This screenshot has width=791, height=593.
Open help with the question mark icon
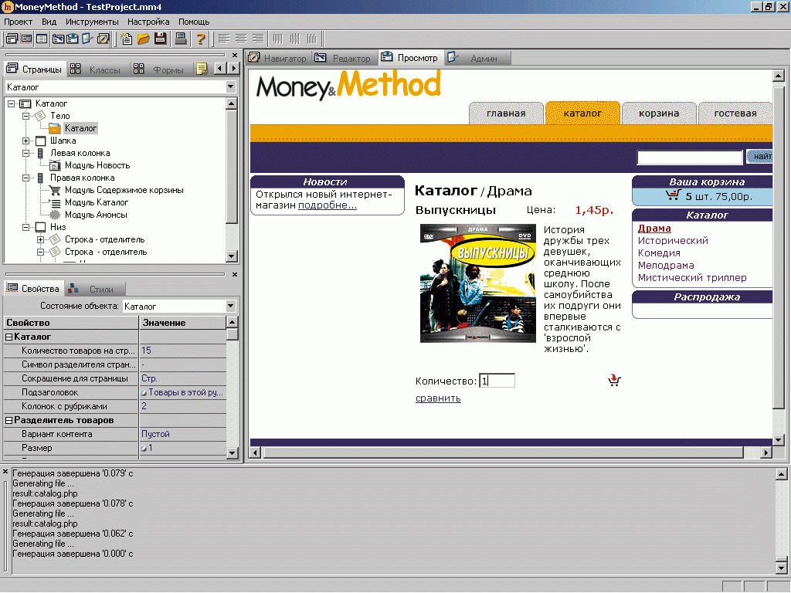click(200, 39)
